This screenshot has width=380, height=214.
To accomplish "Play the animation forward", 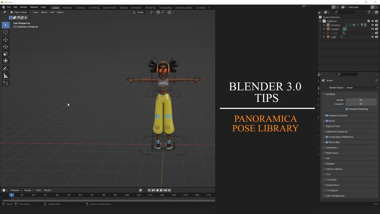I will (161, 190).
